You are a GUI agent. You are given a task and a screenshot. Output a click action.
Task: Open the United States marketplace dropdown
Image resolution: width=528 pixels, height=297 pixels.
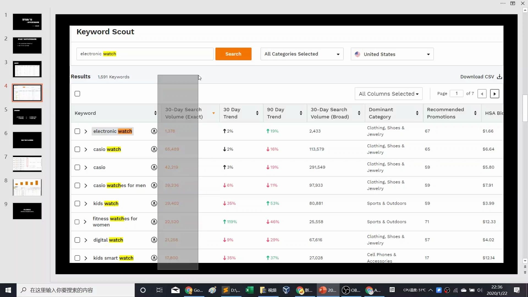(x=392, y=54)
